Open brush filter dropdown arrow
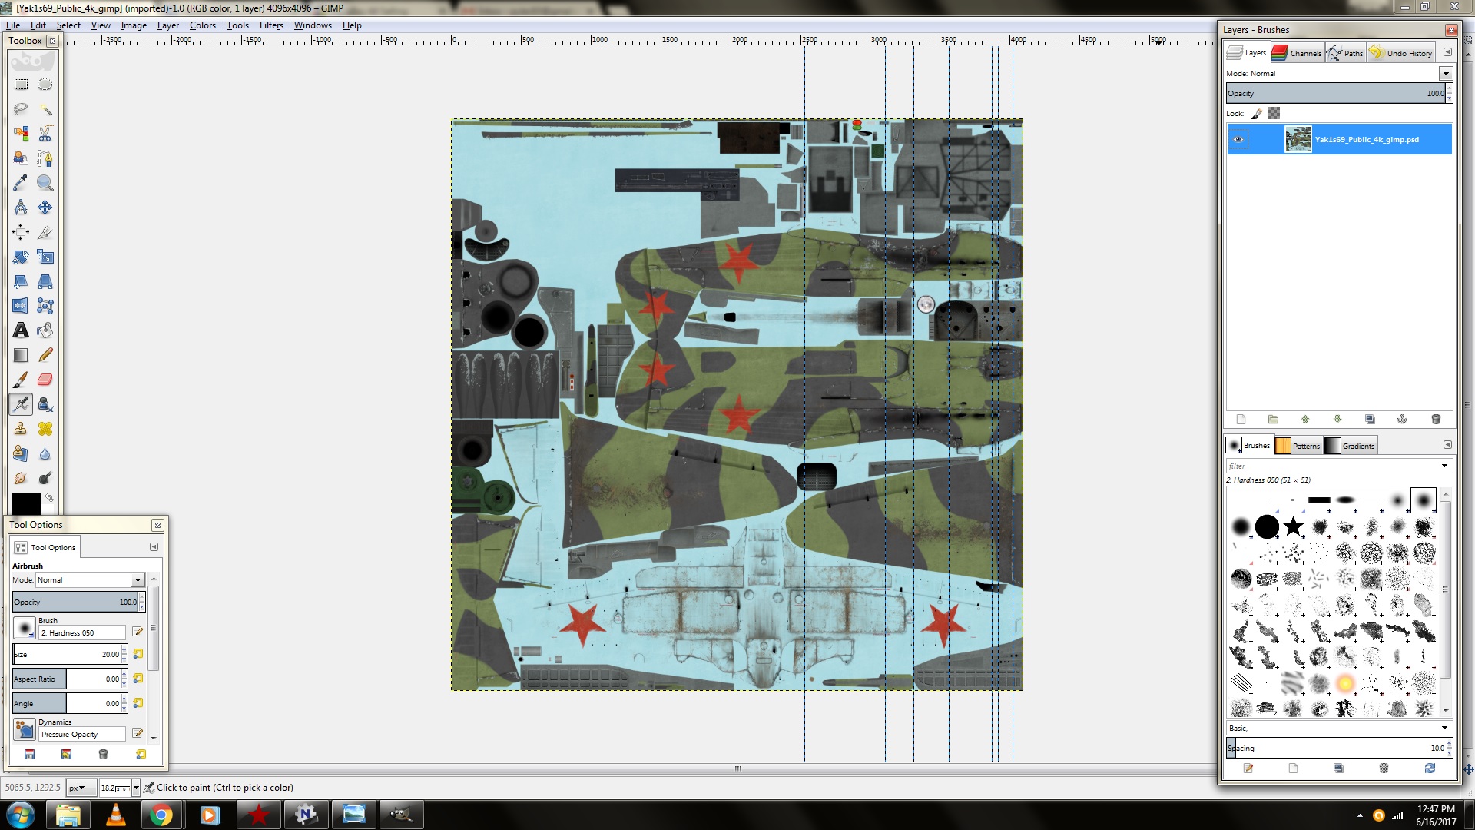This screenshot has height=830, width=1475. [x=1444, y=466]
